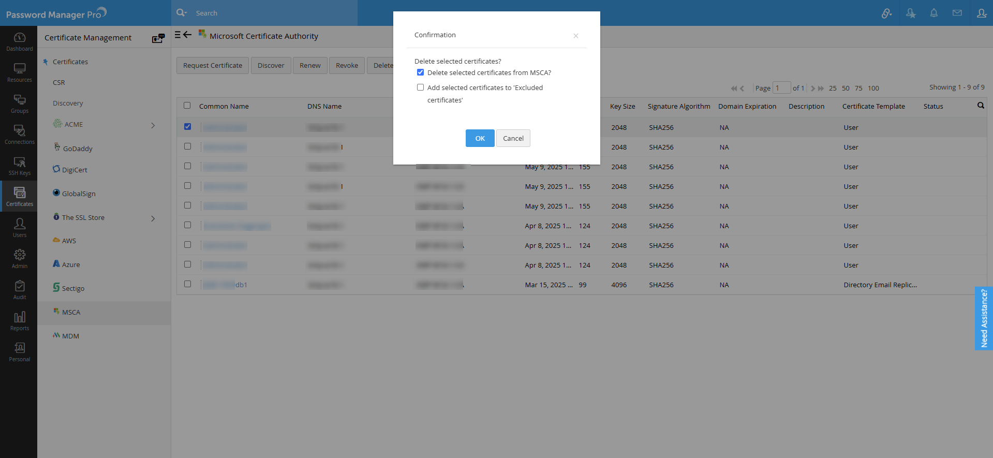Expand The SSL Store submenu chevron
This screenshot has height=458, width=993.
[153, 218]
